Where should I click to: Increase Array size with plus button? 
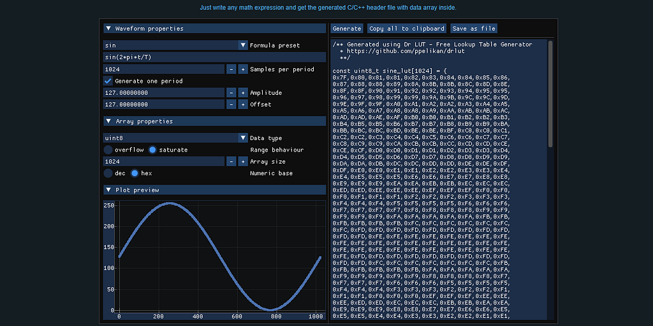click(243, 161)
